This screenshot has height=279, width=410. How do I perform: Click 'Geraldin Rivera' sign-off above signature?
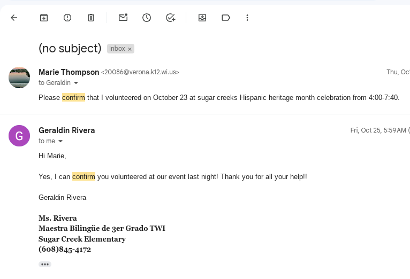(63, 198)
